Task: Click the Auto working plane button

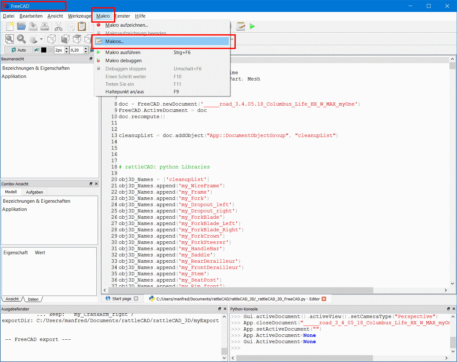Action: [x=19, y=50]
